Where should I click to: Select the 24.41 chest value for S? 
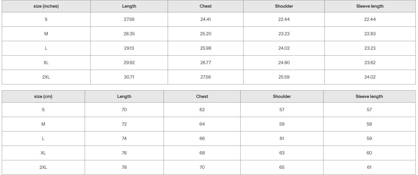point(205,19)
